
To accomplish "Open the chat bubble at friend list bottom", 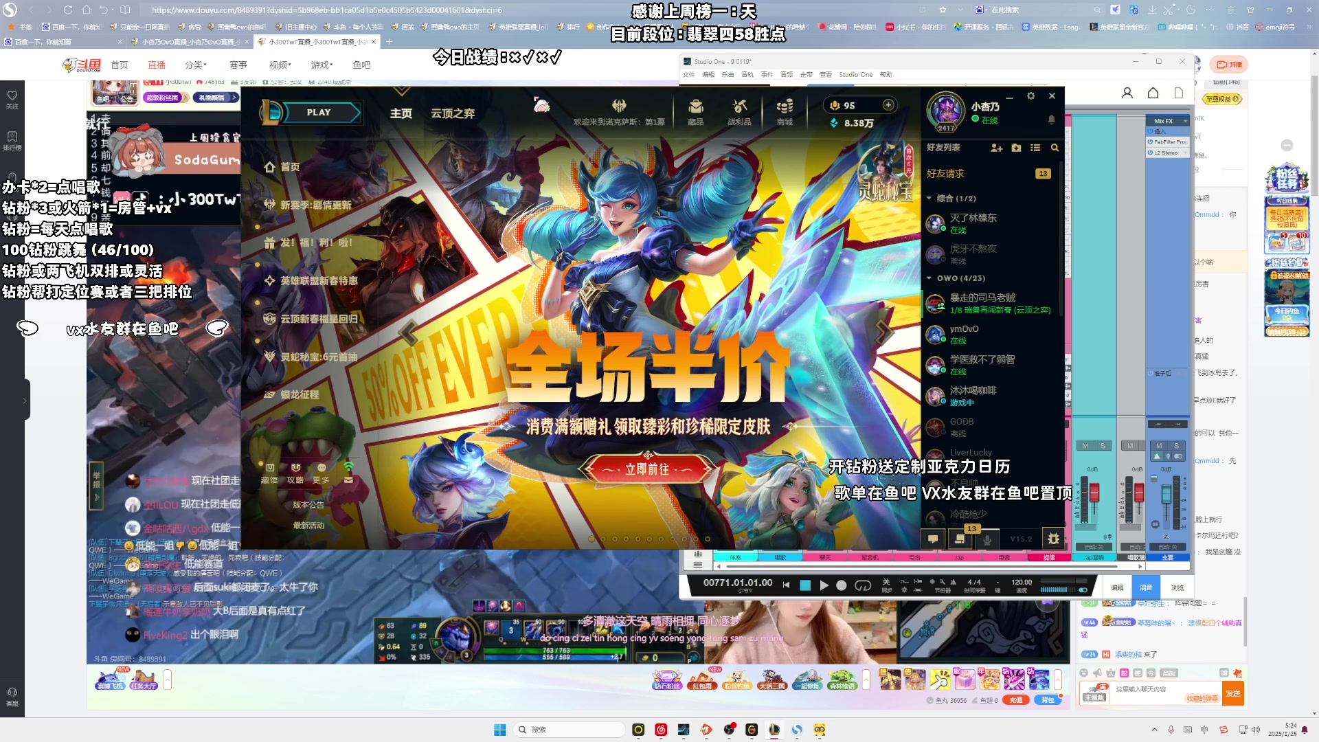I will 933,539.
